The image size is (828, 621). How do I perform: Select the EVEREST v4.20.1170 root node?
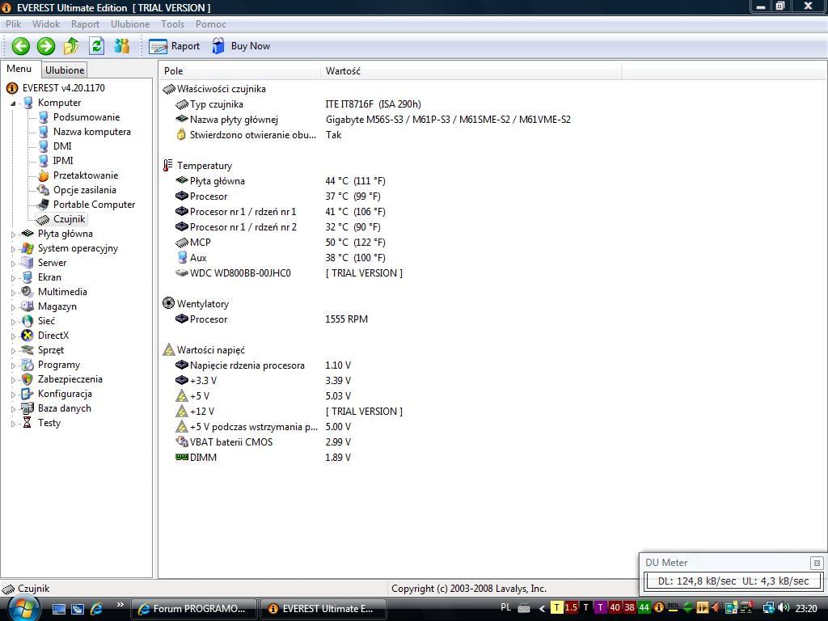point(63,88)
